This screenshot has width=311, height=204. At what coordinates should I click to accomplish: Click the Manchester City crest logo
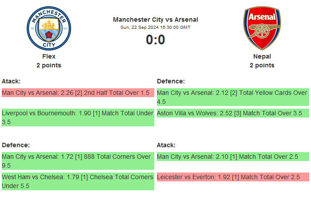coord(48,28)
